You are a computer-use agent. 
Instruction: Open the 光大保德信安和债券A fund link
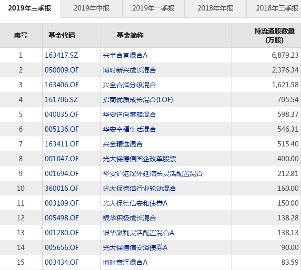click(x=135, y=203)
